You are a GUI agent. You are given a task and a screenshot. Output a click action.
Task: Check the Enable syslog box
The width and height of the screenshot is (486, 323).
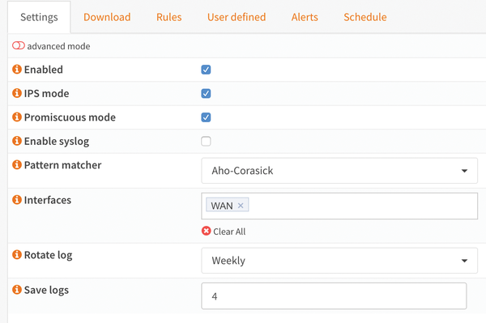pos(206,141)
